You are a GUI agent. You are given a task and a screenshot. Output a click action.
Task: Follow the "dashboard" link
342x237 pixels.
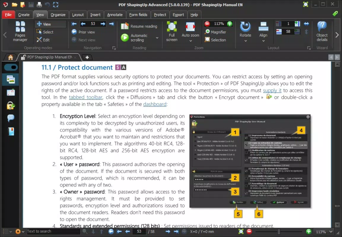tap(155, 104)
